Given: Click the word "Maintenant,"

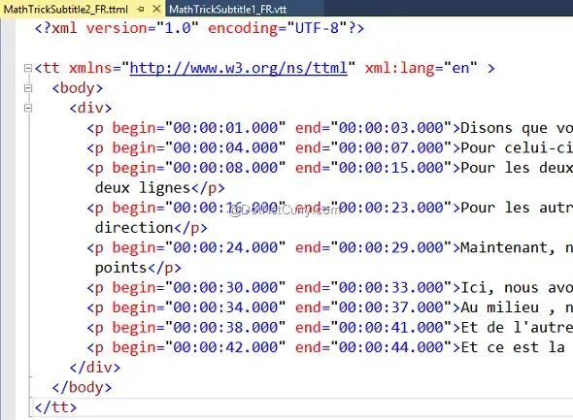Looking at the screenshot, I should click(x=508, y=247).
